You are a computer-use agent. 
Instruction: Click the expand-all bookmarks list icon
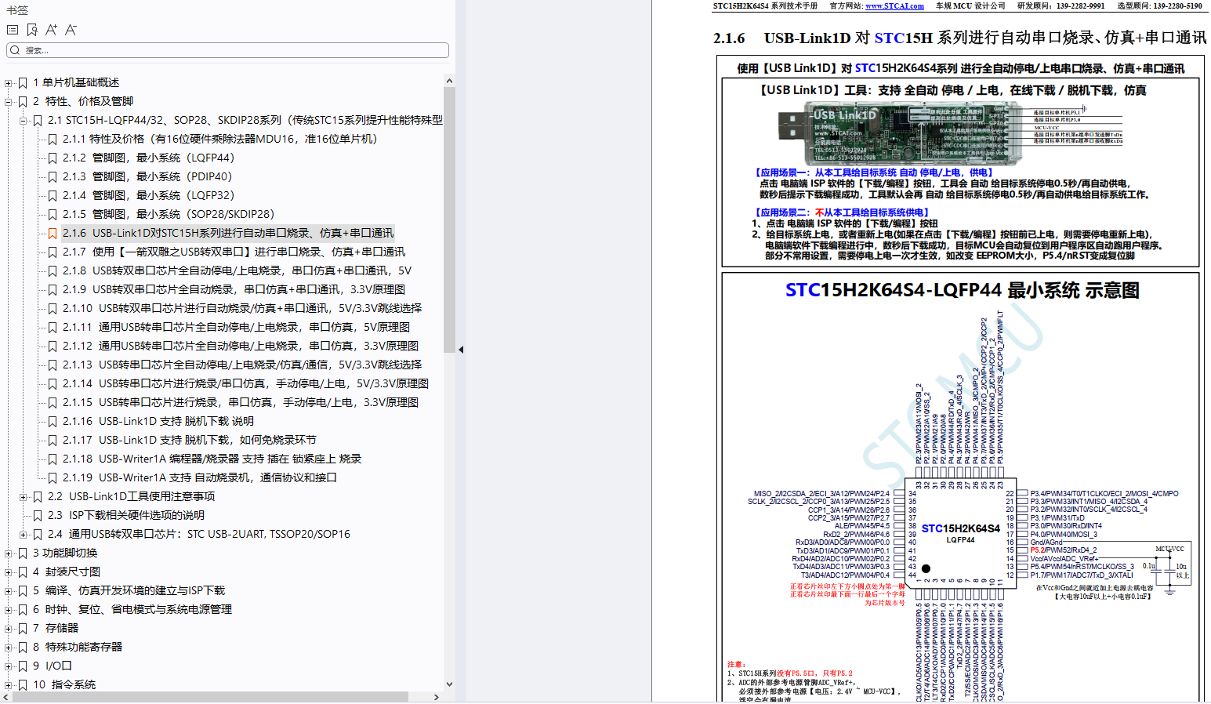[x=13, y=30]
